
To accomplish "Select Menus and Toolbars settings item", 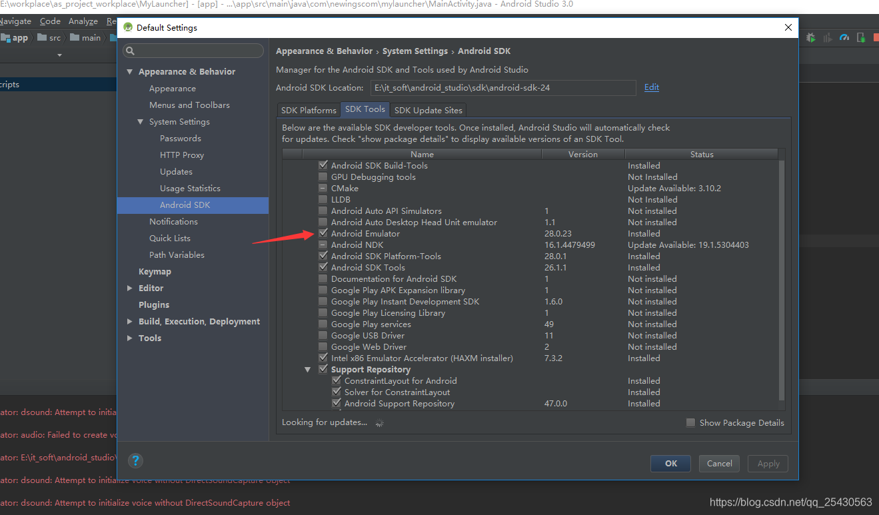I will click(x=189, y=105).
